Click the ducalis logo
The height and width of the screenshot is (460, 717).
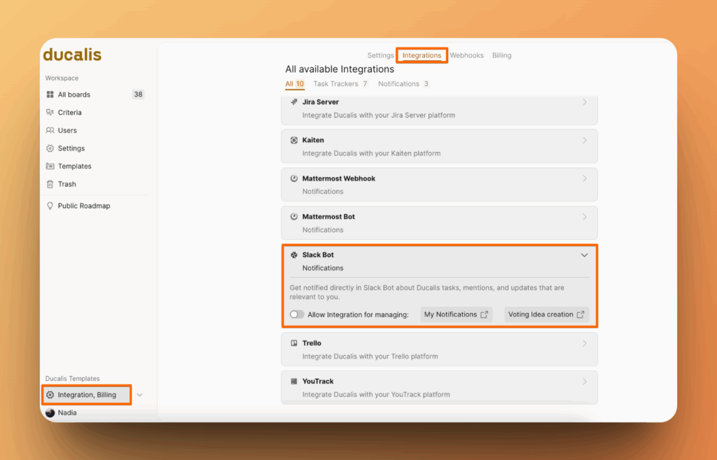[72, 55]
